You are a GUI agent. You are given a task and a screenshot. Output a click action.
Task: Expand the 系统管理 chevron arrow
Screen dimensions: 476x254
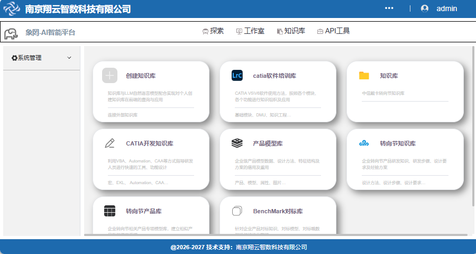[69, 58]
